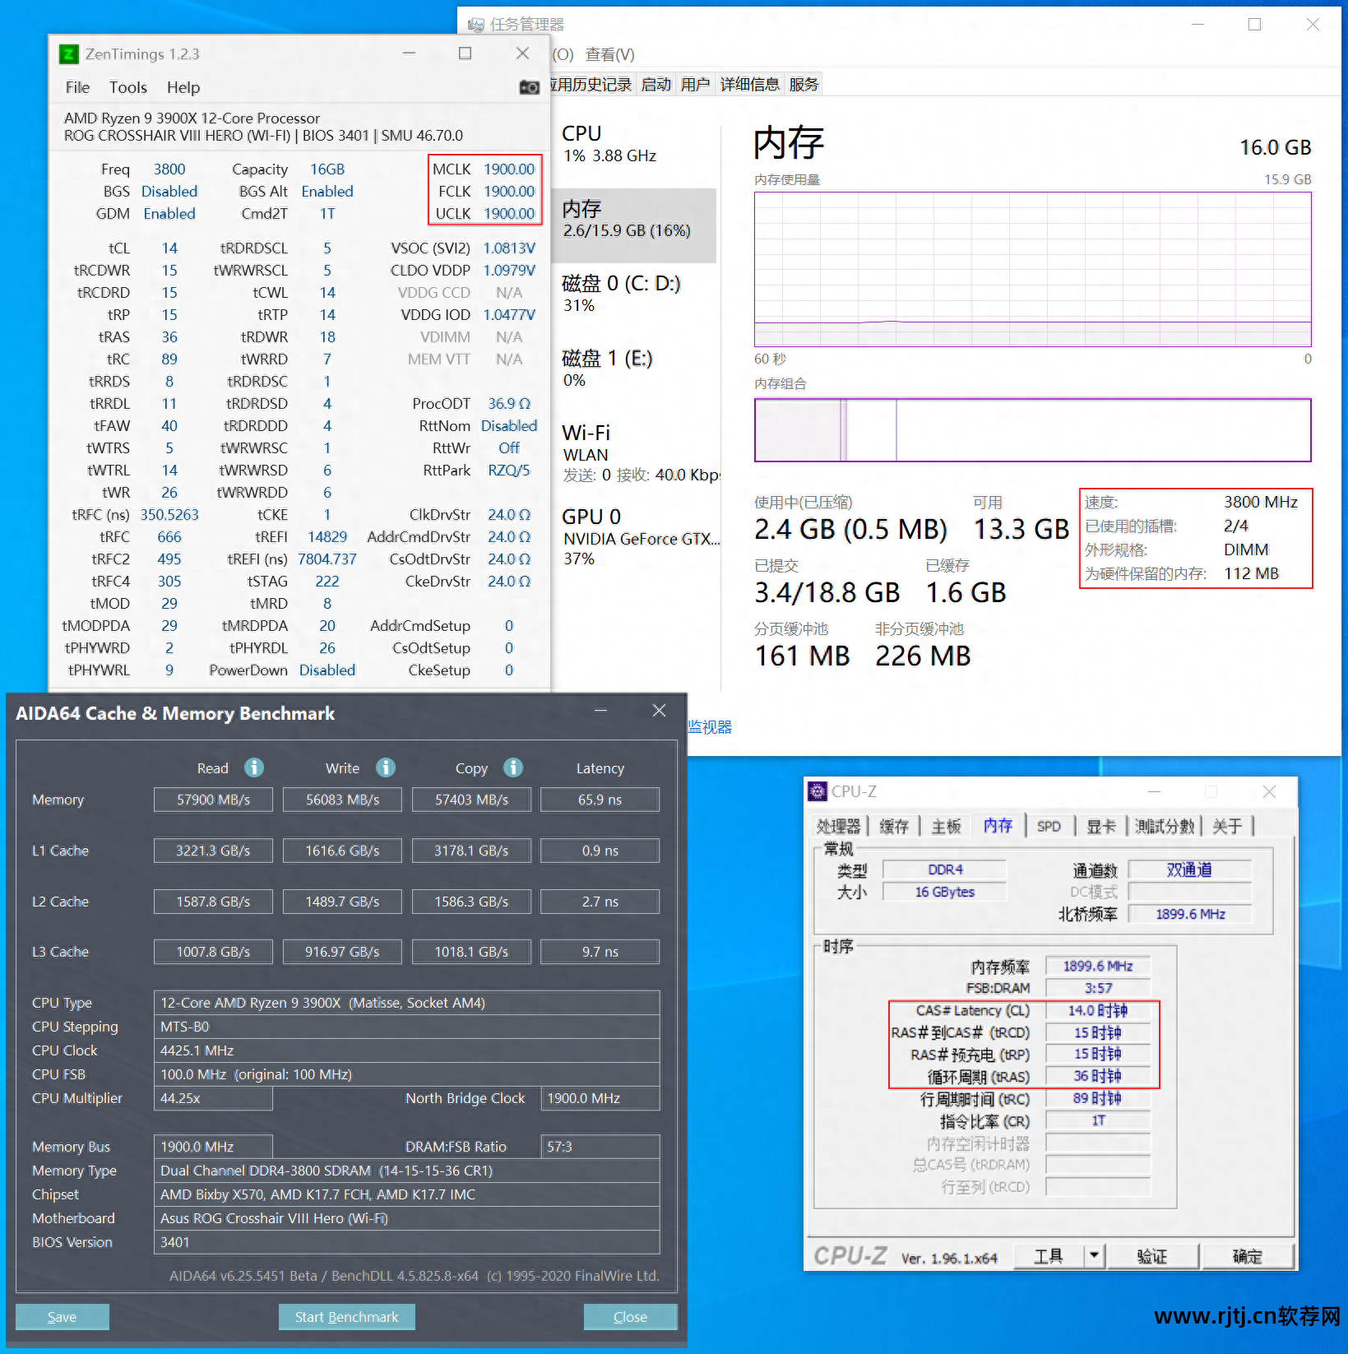Image resolution: width=1348 pixels, height=1354 pixels.
Task: Select the 显卡 tab in CPU-Z
Action: (1101, 826)
